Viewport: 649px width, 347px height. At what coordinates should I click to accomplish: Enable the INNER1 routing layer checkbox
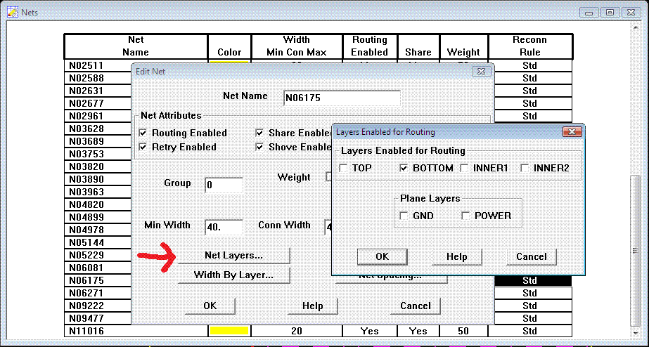[464, 169]
